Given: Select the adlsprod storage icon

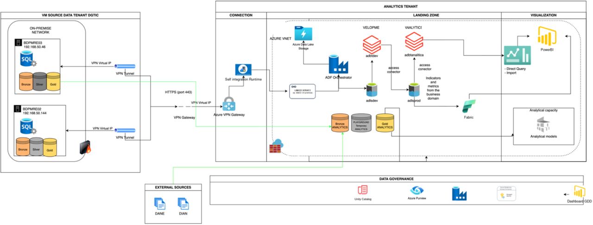Looking at the screenshot, I should (x=414, y=90).
